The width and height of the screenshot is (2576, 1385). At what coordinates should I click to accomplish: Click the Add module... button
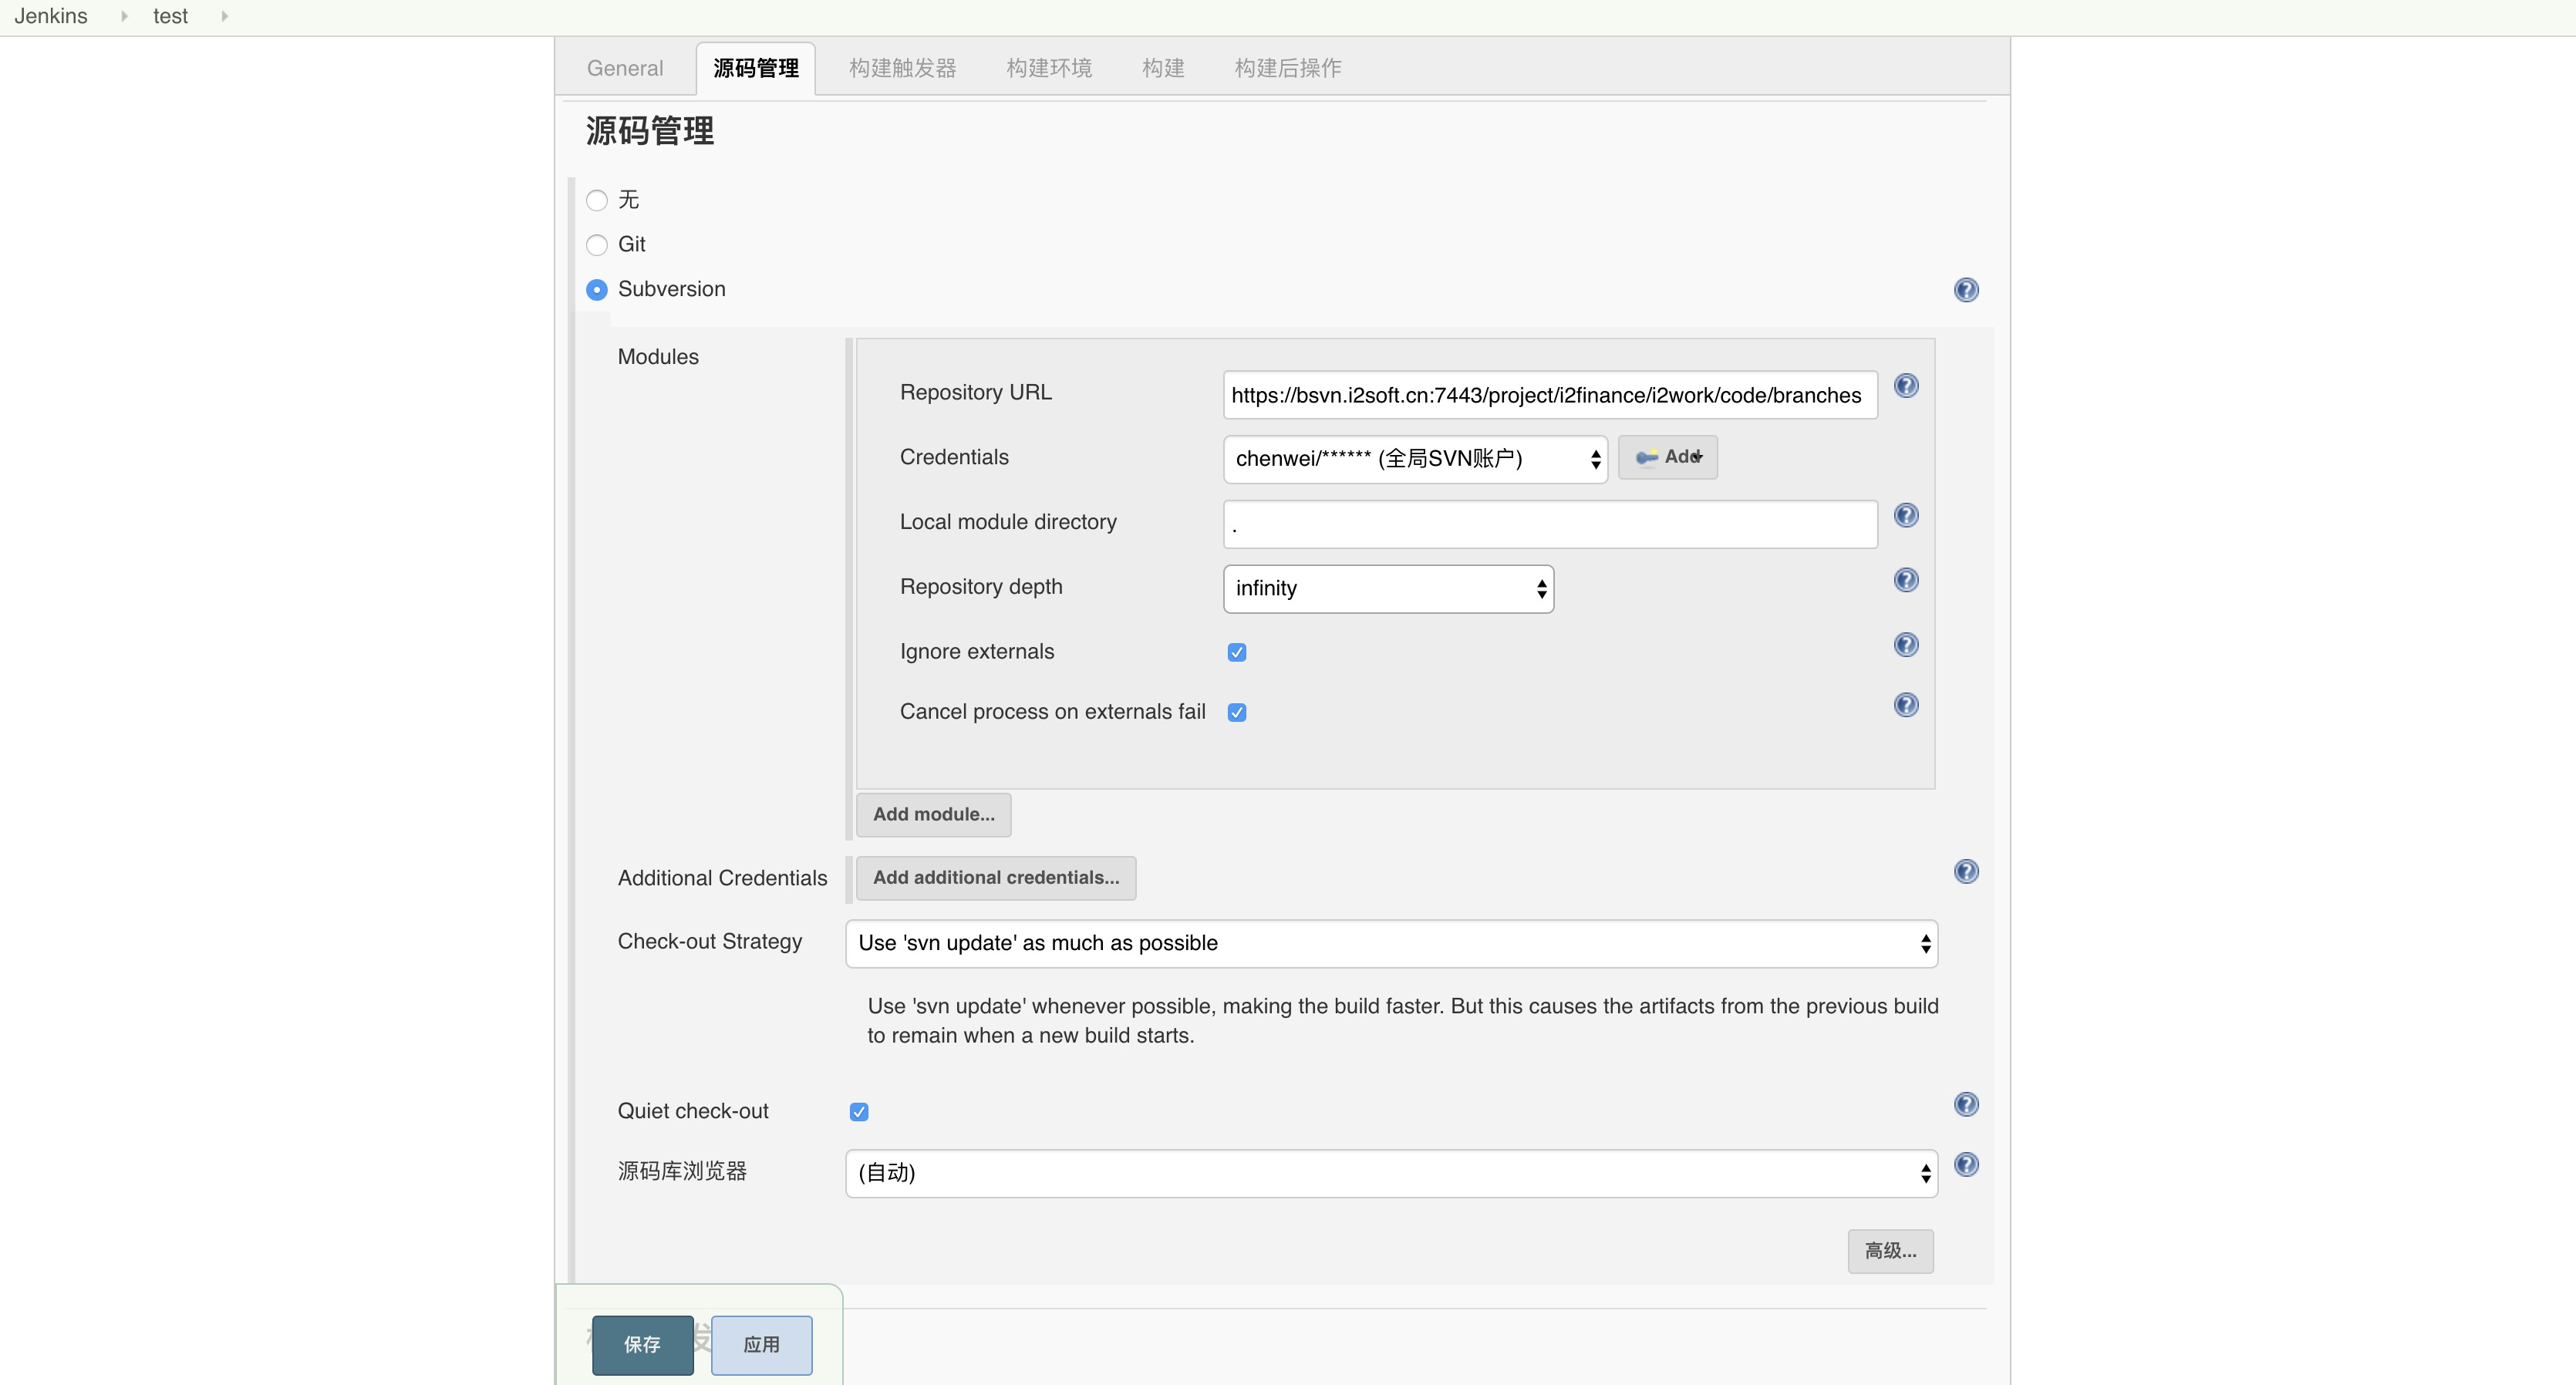[x=933, y=815]
